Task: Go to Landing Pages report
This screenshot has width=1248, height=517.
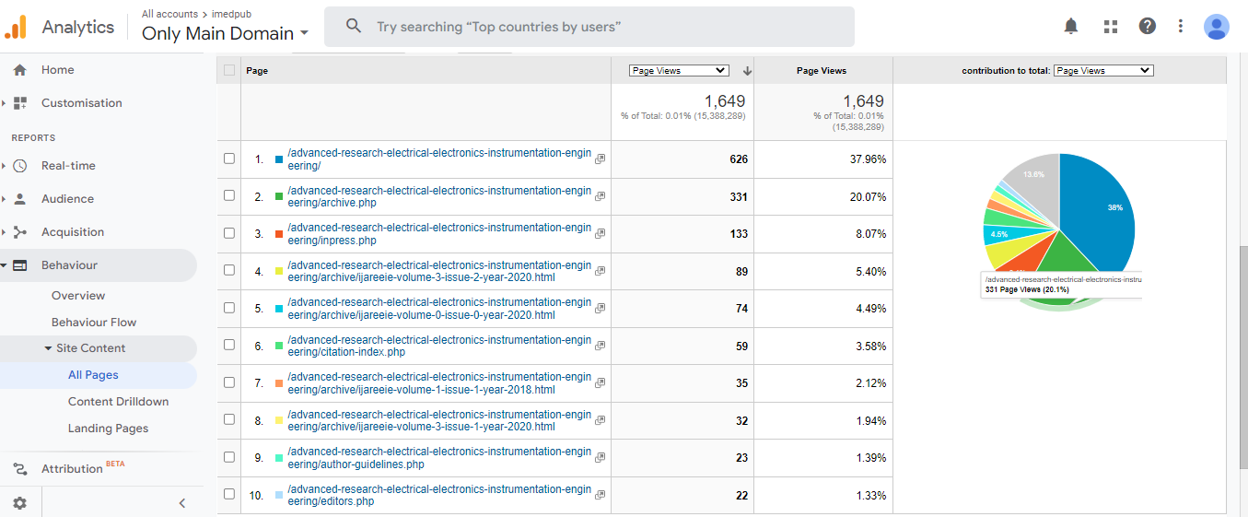Action: [x=108, y=429]
